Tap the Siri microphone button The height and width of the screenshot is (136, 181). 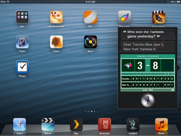(148, 100)
